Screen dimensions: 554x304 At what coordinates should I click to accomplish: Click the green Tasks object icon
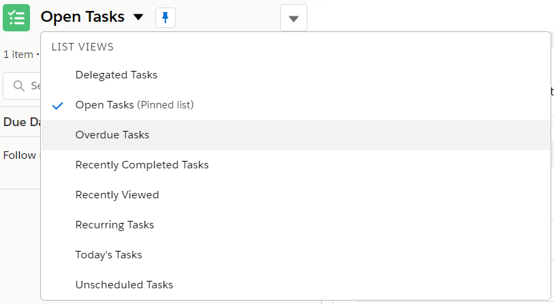coord(16,18)
